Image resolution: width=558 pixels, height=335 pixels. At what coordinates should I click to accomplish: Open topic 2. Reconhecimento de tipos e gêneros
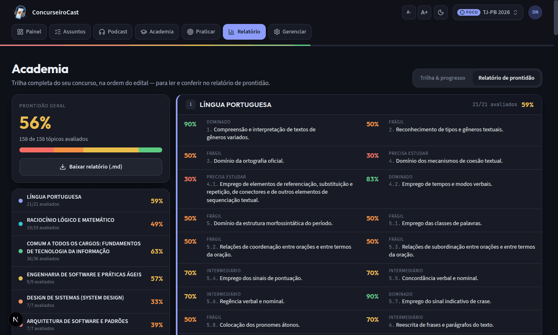tap(451, 130)
